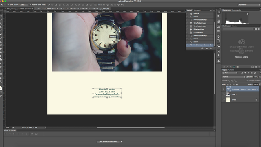This screenshot has width=261, height=147.
Task: Switch to the Acciones tab
Action: tap(197, 10)
